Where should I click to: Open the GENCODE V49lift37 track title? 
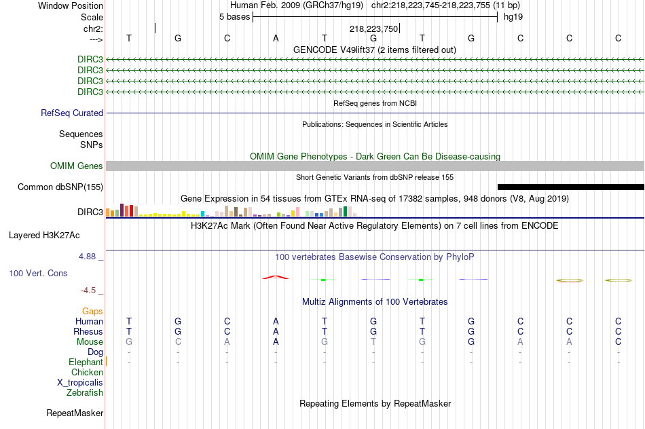[x=374, y=50]
